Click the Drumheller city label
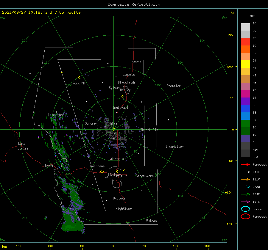This screenshot has width=268, height=250. tap(174, 147)
